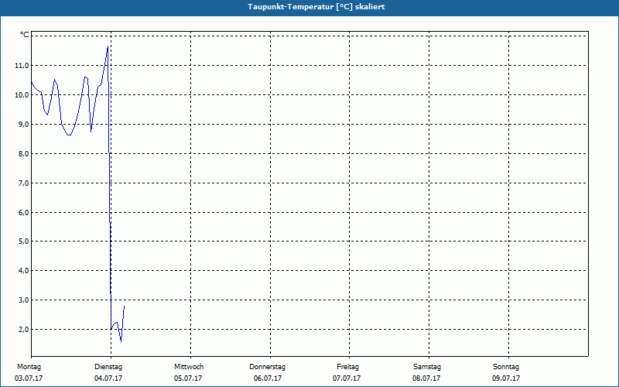Click the 7,0 value on the y-axis
619x387 pixels.
[x=24, y=183]
